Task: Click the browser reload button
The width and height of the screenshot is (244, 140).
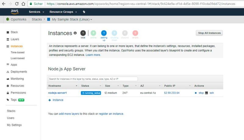Action: pos(17,4)
